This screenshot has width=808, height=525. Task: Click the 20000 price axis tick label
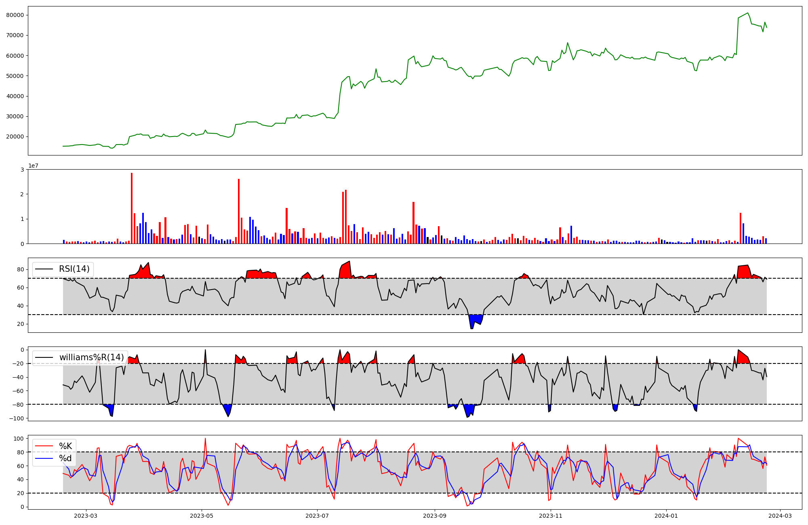(x=15, y=136)
